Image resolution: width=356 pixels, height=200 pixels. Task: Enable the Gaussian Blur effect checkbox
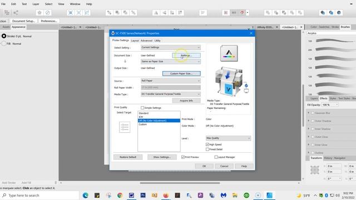(313, 113)
